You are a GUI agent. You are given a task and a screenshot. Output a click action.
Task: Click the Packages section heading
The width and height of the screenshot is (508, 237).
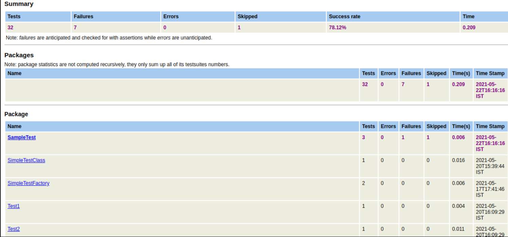click(19, 55)
